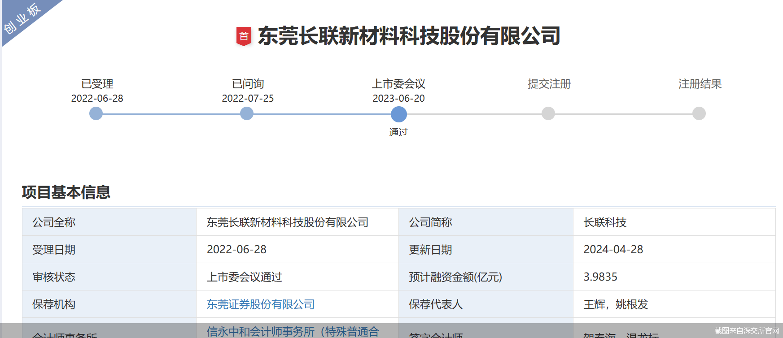Click the 2024-04-28 update date value
This screenshot has width=783, height=338.
613,250
